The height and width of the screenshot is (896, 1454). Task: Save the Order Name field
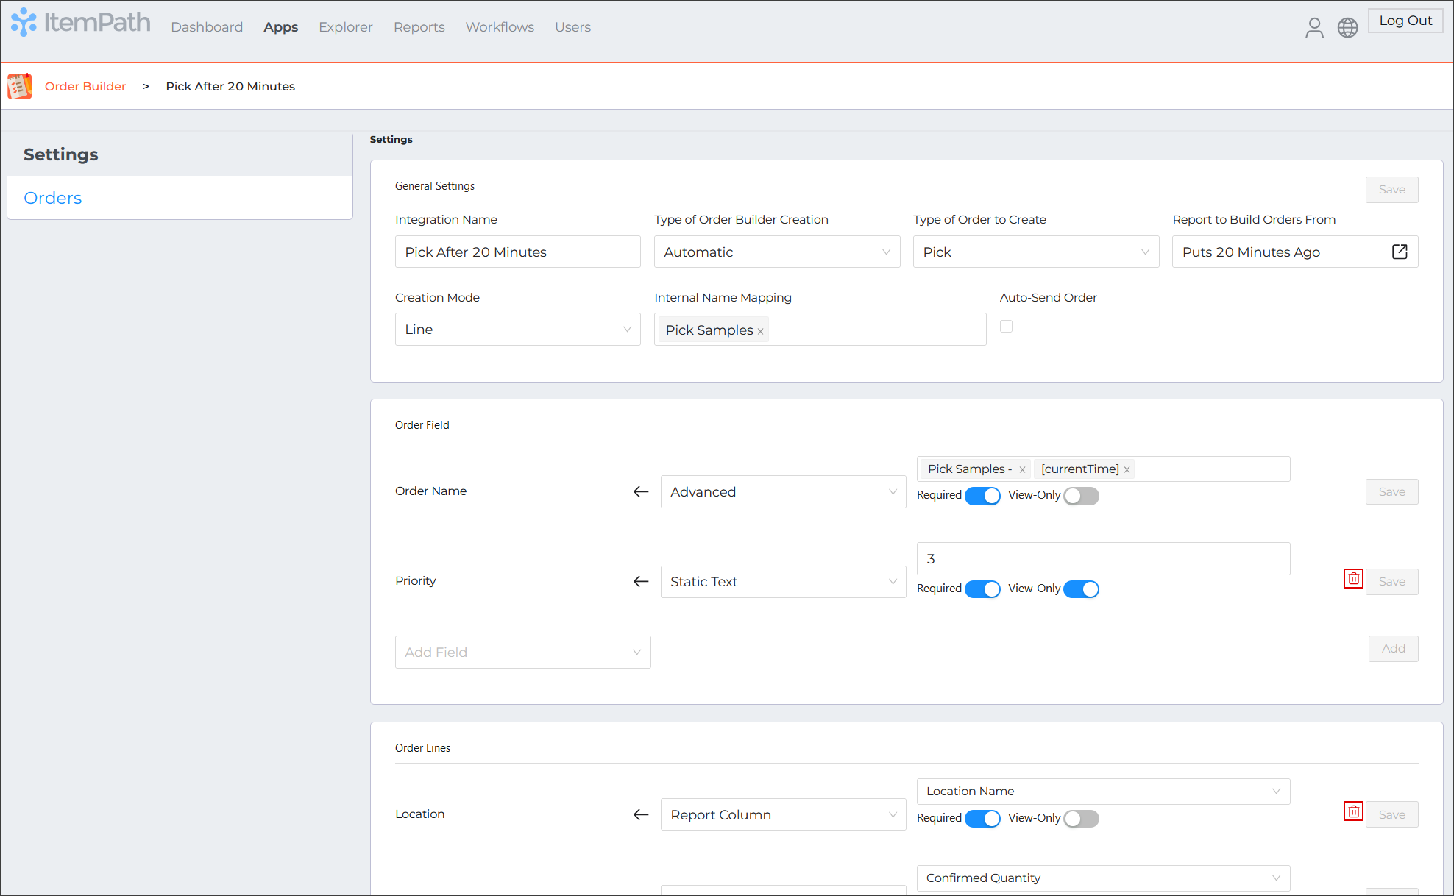point(1391,491)
